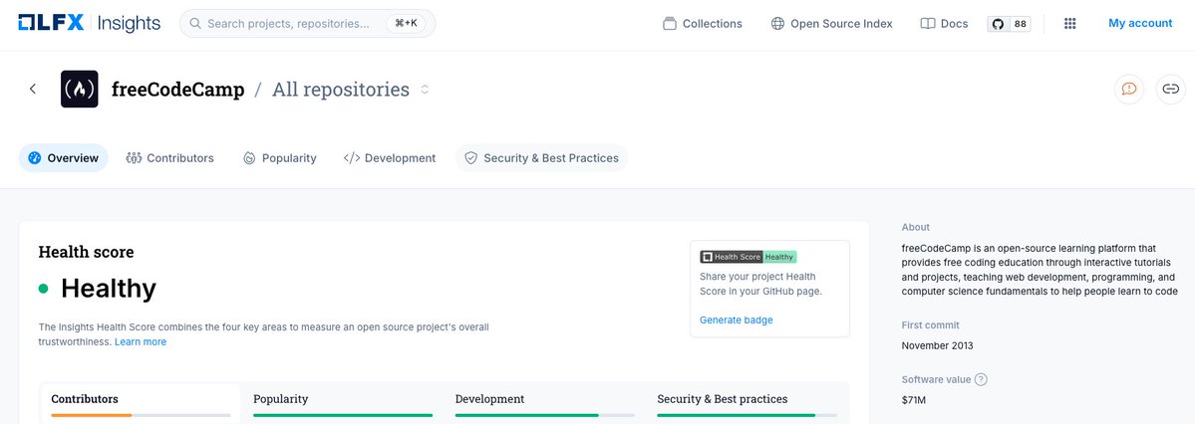The width and height of the screenshot is (1195, 424).
Task: Click the Overview gauge icon
Action: point(34,158)
